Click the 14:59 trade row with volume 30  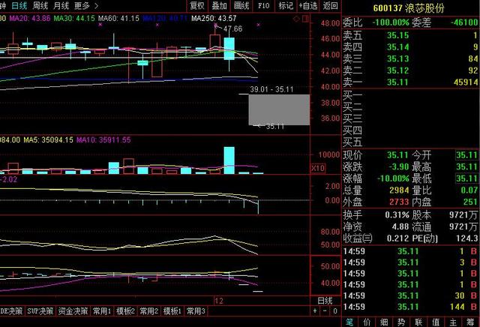point(410,295)
